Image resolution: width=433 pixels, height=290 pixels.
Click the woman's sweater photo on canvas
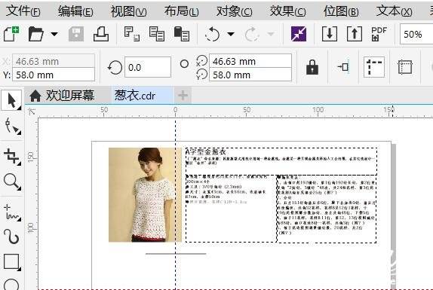[145, 194]
